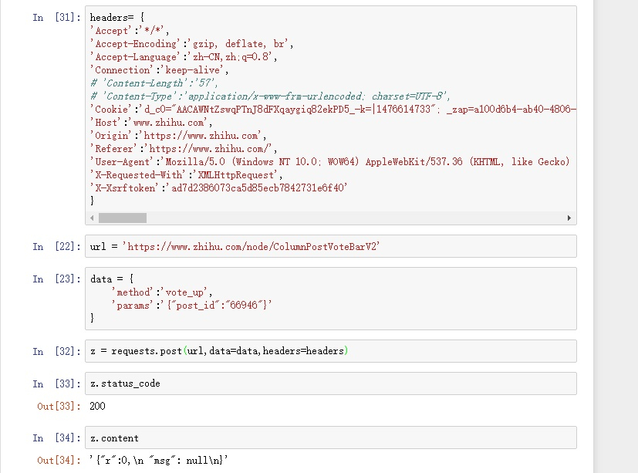Click into the url assignment code cell
Viewport: 638px width, 473px height.
pyautogui.click(x=330, y=247)
